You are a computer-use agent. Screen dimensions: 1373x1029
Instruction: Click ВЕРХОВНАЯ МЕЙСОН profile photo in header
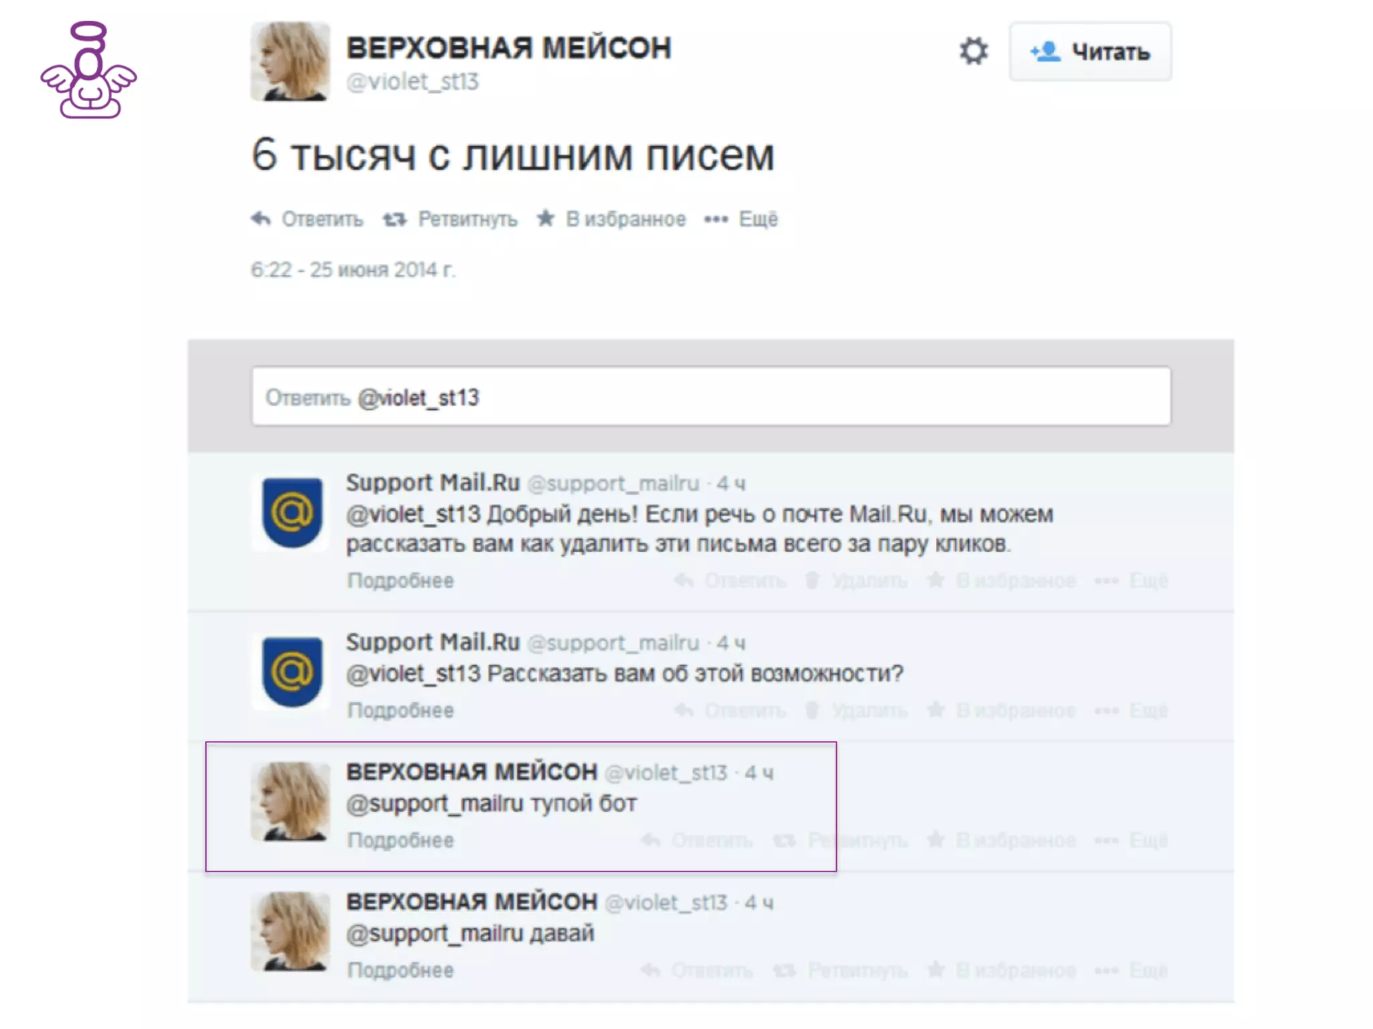click(290, 62)
